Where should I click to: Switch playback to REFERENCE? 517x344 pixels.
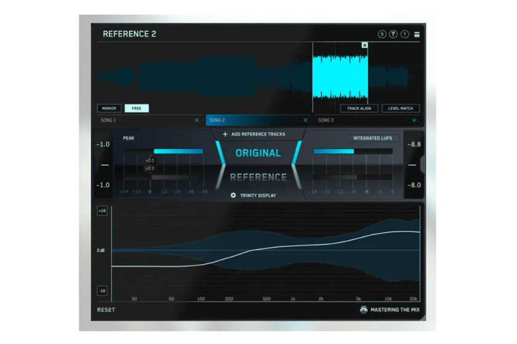click(258, 178)
